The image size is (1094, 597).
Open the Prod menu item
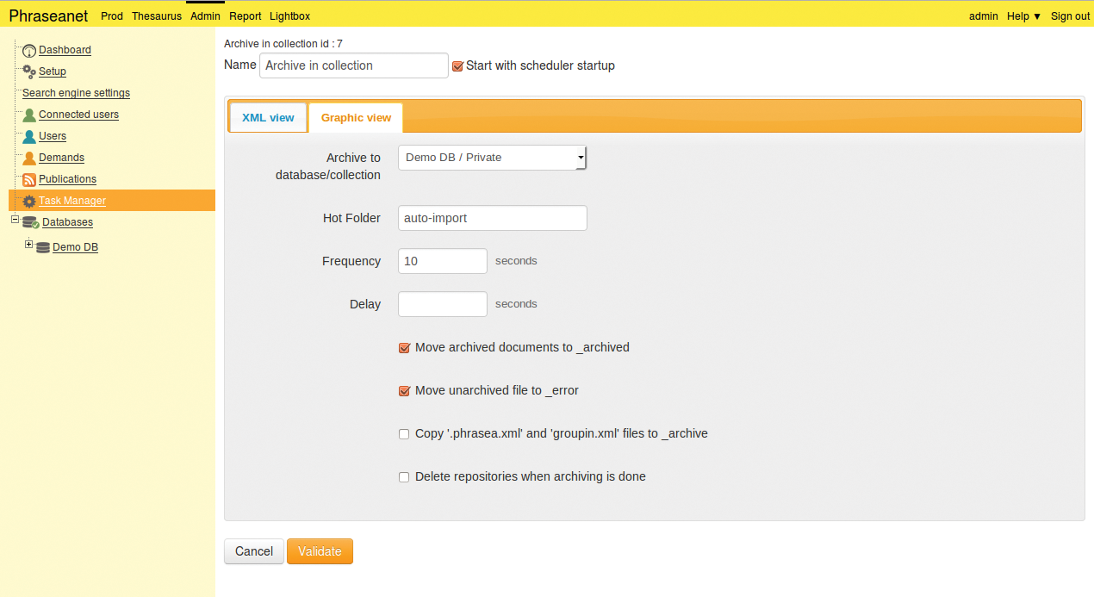111,16
